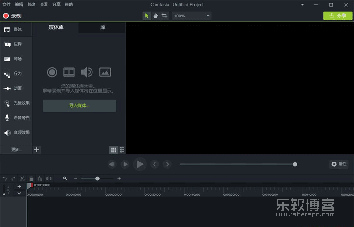The image size is (354, 227).
Task: Open the 语音旁白 voice narration panel
Action: pos(16,118)
